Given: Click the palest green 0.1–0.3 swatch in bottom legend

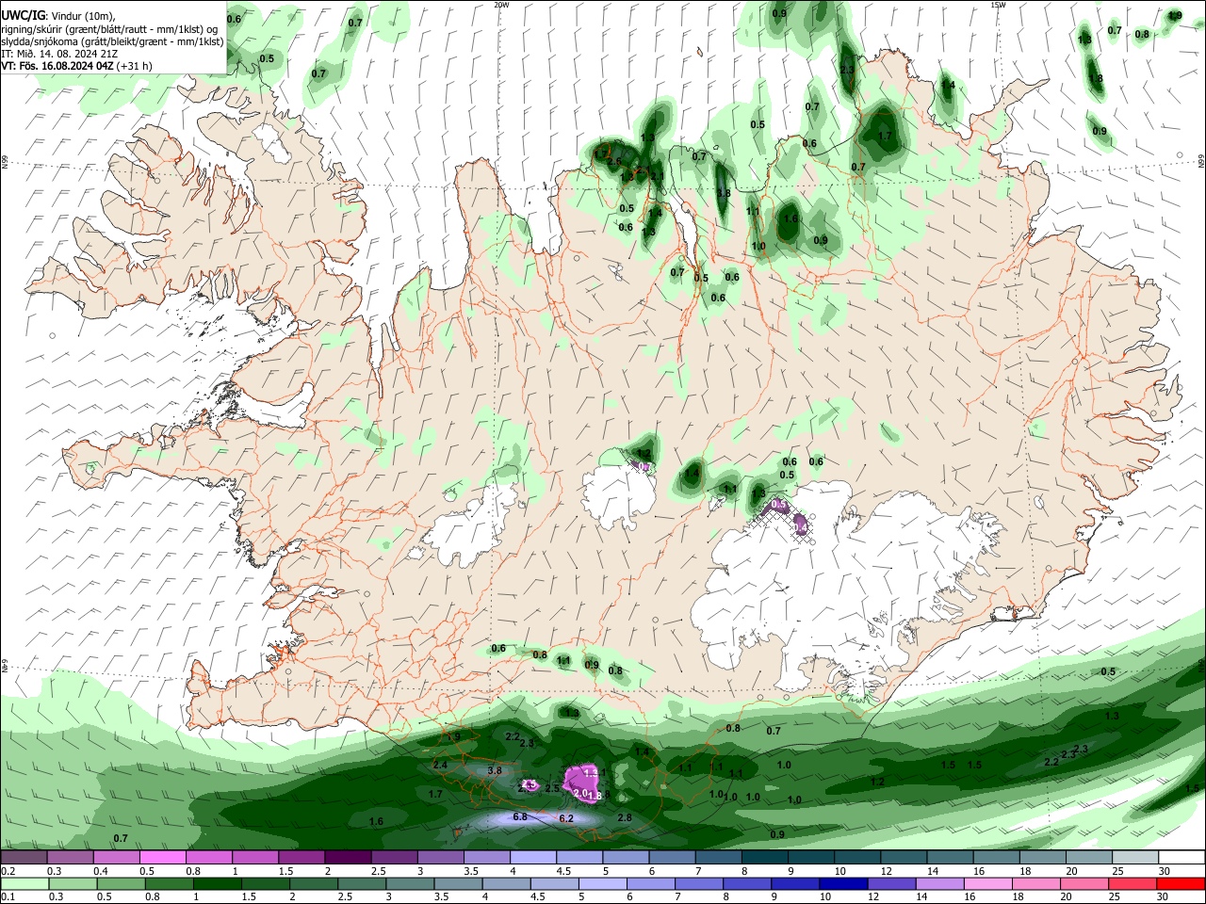Looking at the screenshot, I should (24, 884).
